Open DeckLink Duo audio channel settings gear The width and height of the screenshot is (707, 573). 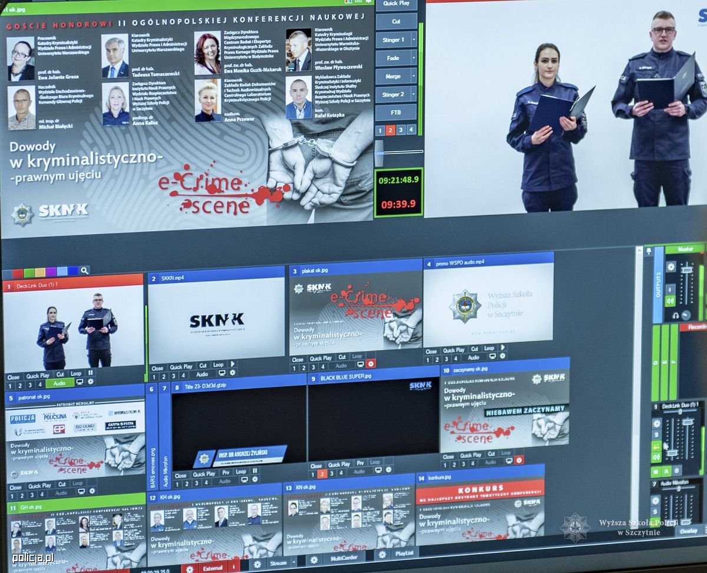click(656, 423)
